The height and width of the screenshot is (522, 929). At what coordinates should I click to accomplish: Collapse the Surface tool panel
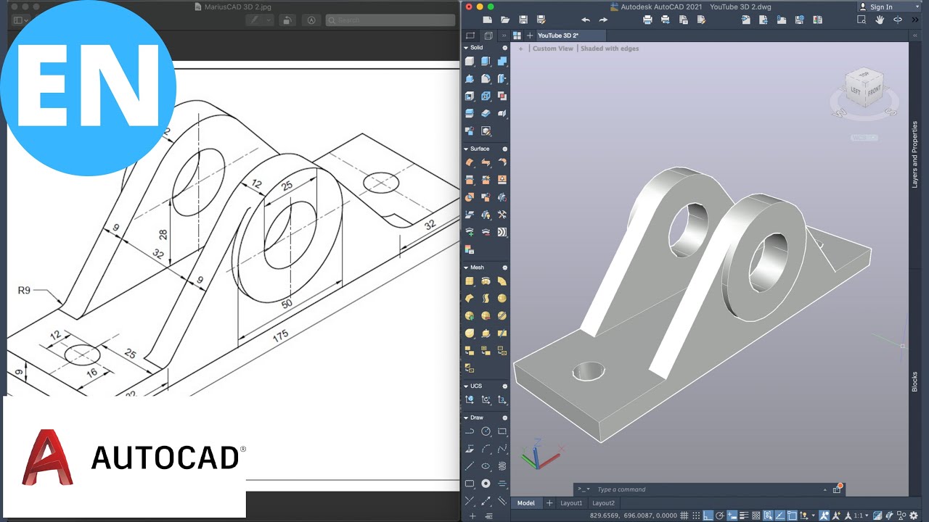click(x=466, y=149)
